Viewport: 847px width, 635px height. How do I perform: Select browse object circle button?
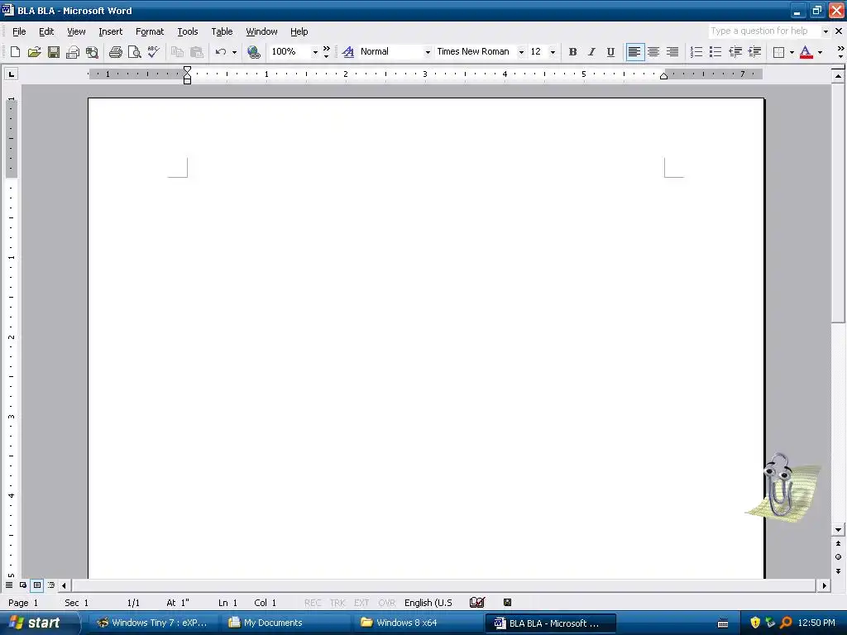(838, 556)
